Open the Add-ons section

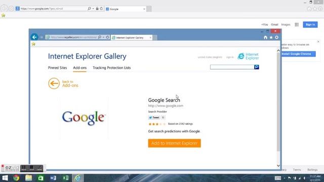[80, 68]
